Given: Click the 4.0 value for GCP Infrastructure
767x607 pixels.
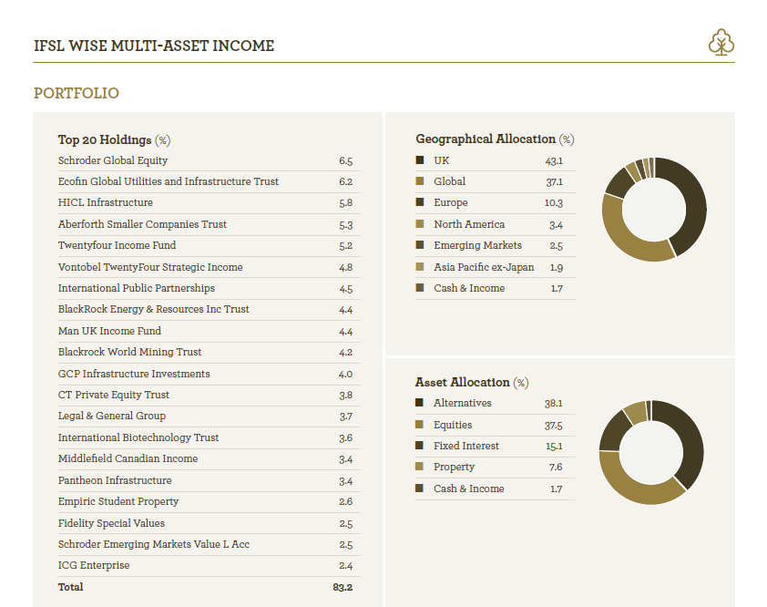Looking at the screenshot, I should tap(345, 375).
